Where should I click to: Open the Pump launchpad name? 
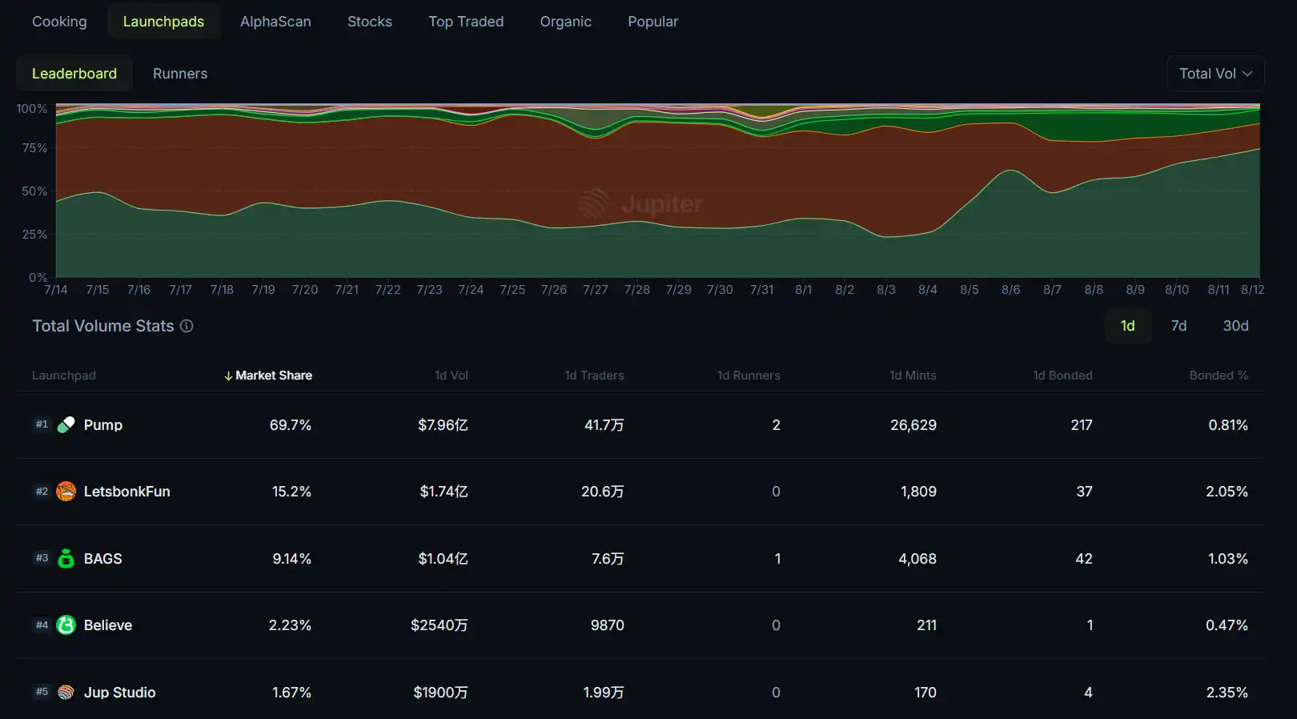pos(103,425)
